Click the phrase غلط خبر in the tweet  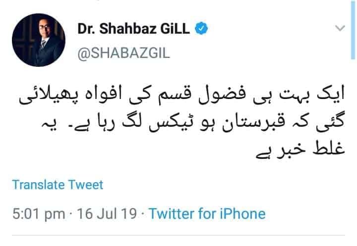pos(311,149)
